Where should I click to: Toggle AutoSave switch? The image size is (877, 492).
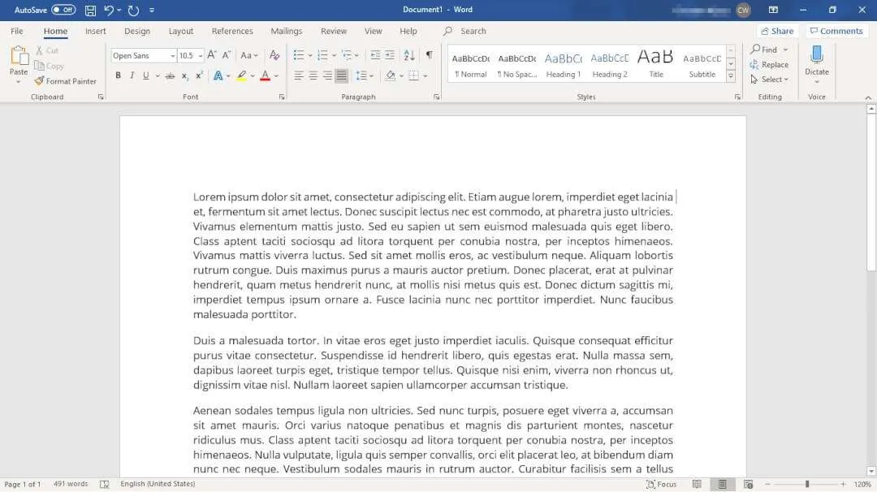point(63,10)
